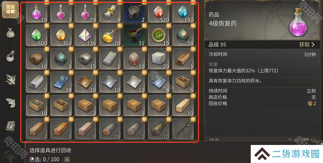
Task: Open the list filter beside 0/100 counter
Action: point(67,159)
